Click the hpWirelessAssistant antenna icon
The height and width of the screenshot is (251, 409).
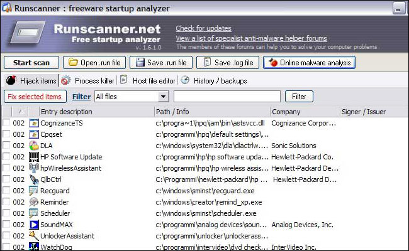pyautogui.click(x=33, y=168)
